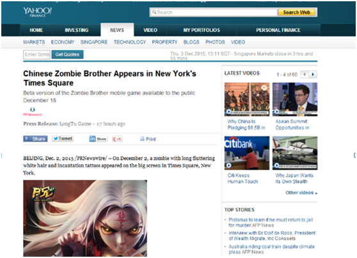The height and width of the screenshot is (258, 357).
Task: Open the TECHNOLOGY subsection
Action: click(x=130, y=42)
